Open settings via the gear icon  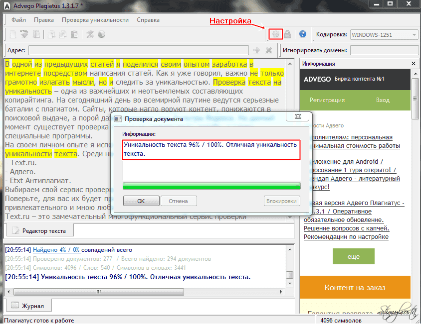[276, 34]
